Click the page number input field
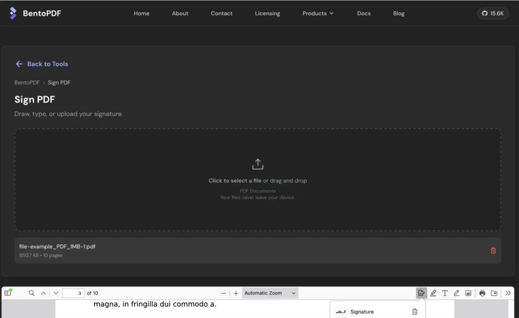This screenshot has height=318, width=519. pos(73,293)
